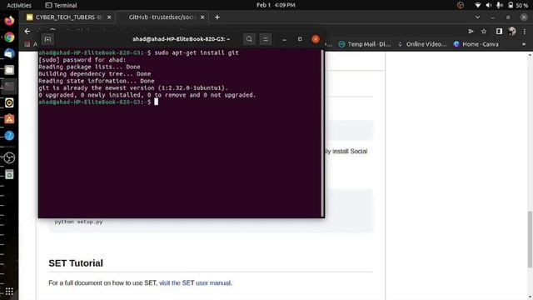Click Chrome page vertical scrollbar
This screenshot has width=533, height=300.
[530, 239]
